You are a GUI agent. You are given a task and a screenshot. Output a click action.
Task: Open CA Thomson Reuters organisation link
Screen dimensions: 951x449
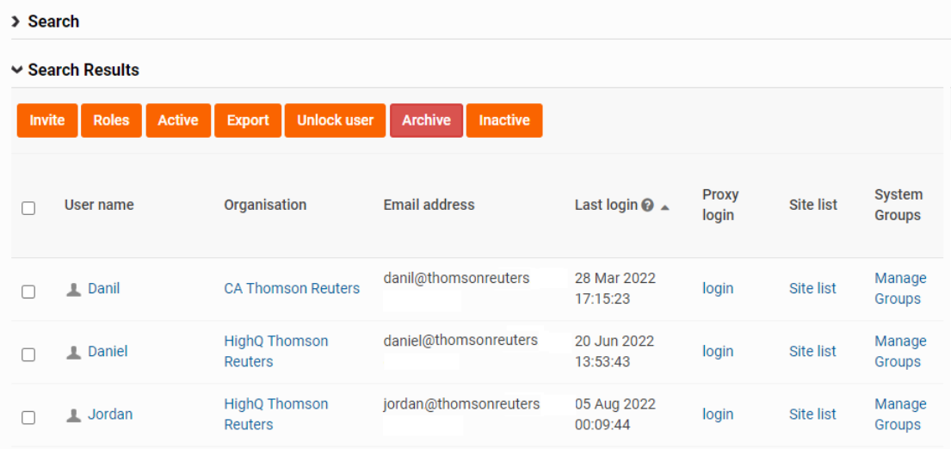tap(292, 288)
